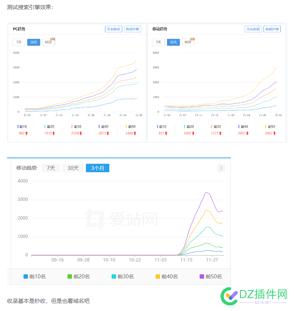Click the red up arrow next to 1910
The height and width of the screenshot is (311, 294).
54,133
